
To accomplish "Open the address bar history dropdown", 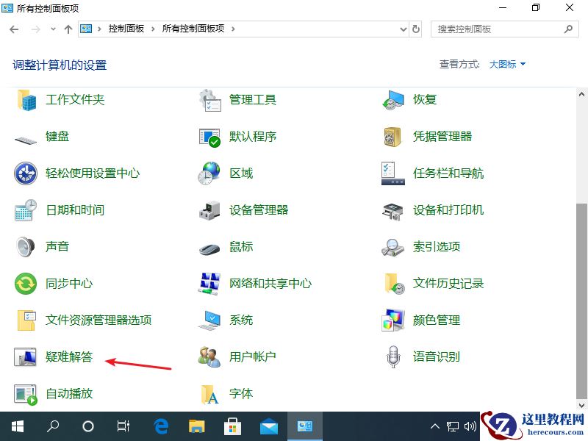I will (401, 29).
